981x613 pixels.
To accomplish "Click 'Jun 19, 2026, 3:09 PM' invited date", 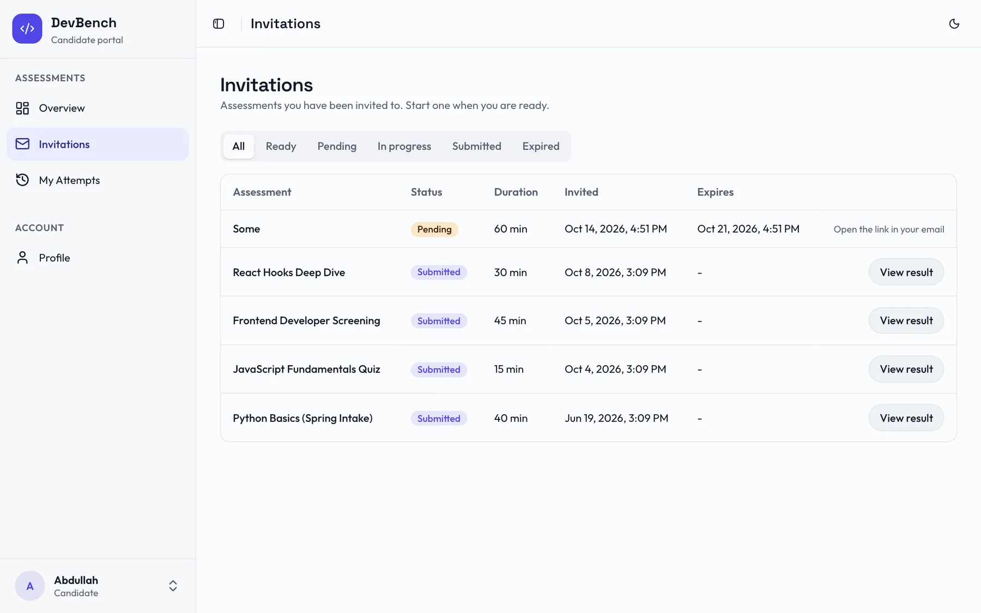I will tap(616, 418).
